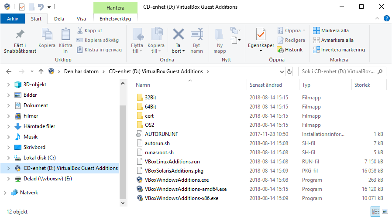Sort by Namn column header

[143, 85]
